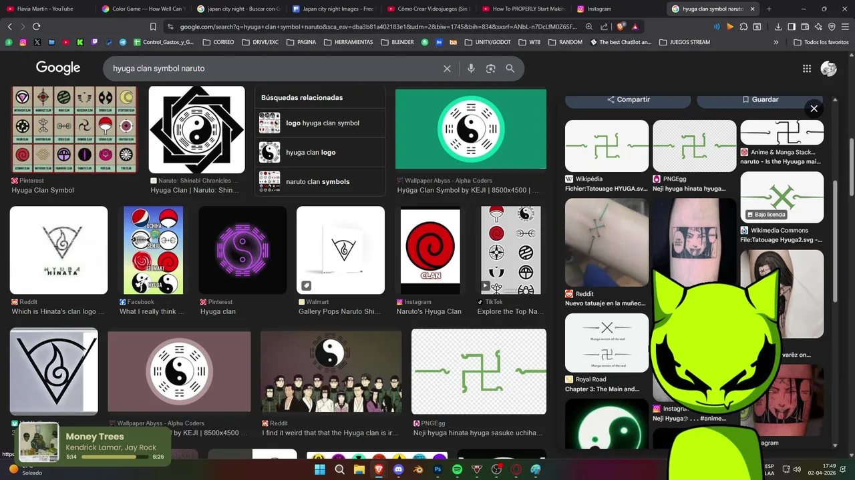
Task: Open Wikimedia Commons Tatouage Hyuga2.svg thumbnail
Action: (x=782, y=197)
